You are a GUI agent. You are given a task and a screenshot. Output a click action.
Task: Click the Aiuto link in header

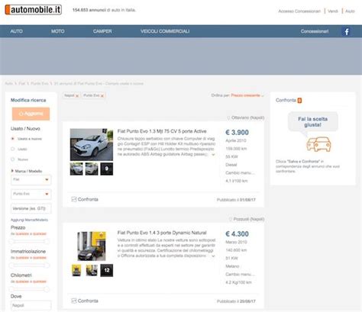tap(350, 11)
